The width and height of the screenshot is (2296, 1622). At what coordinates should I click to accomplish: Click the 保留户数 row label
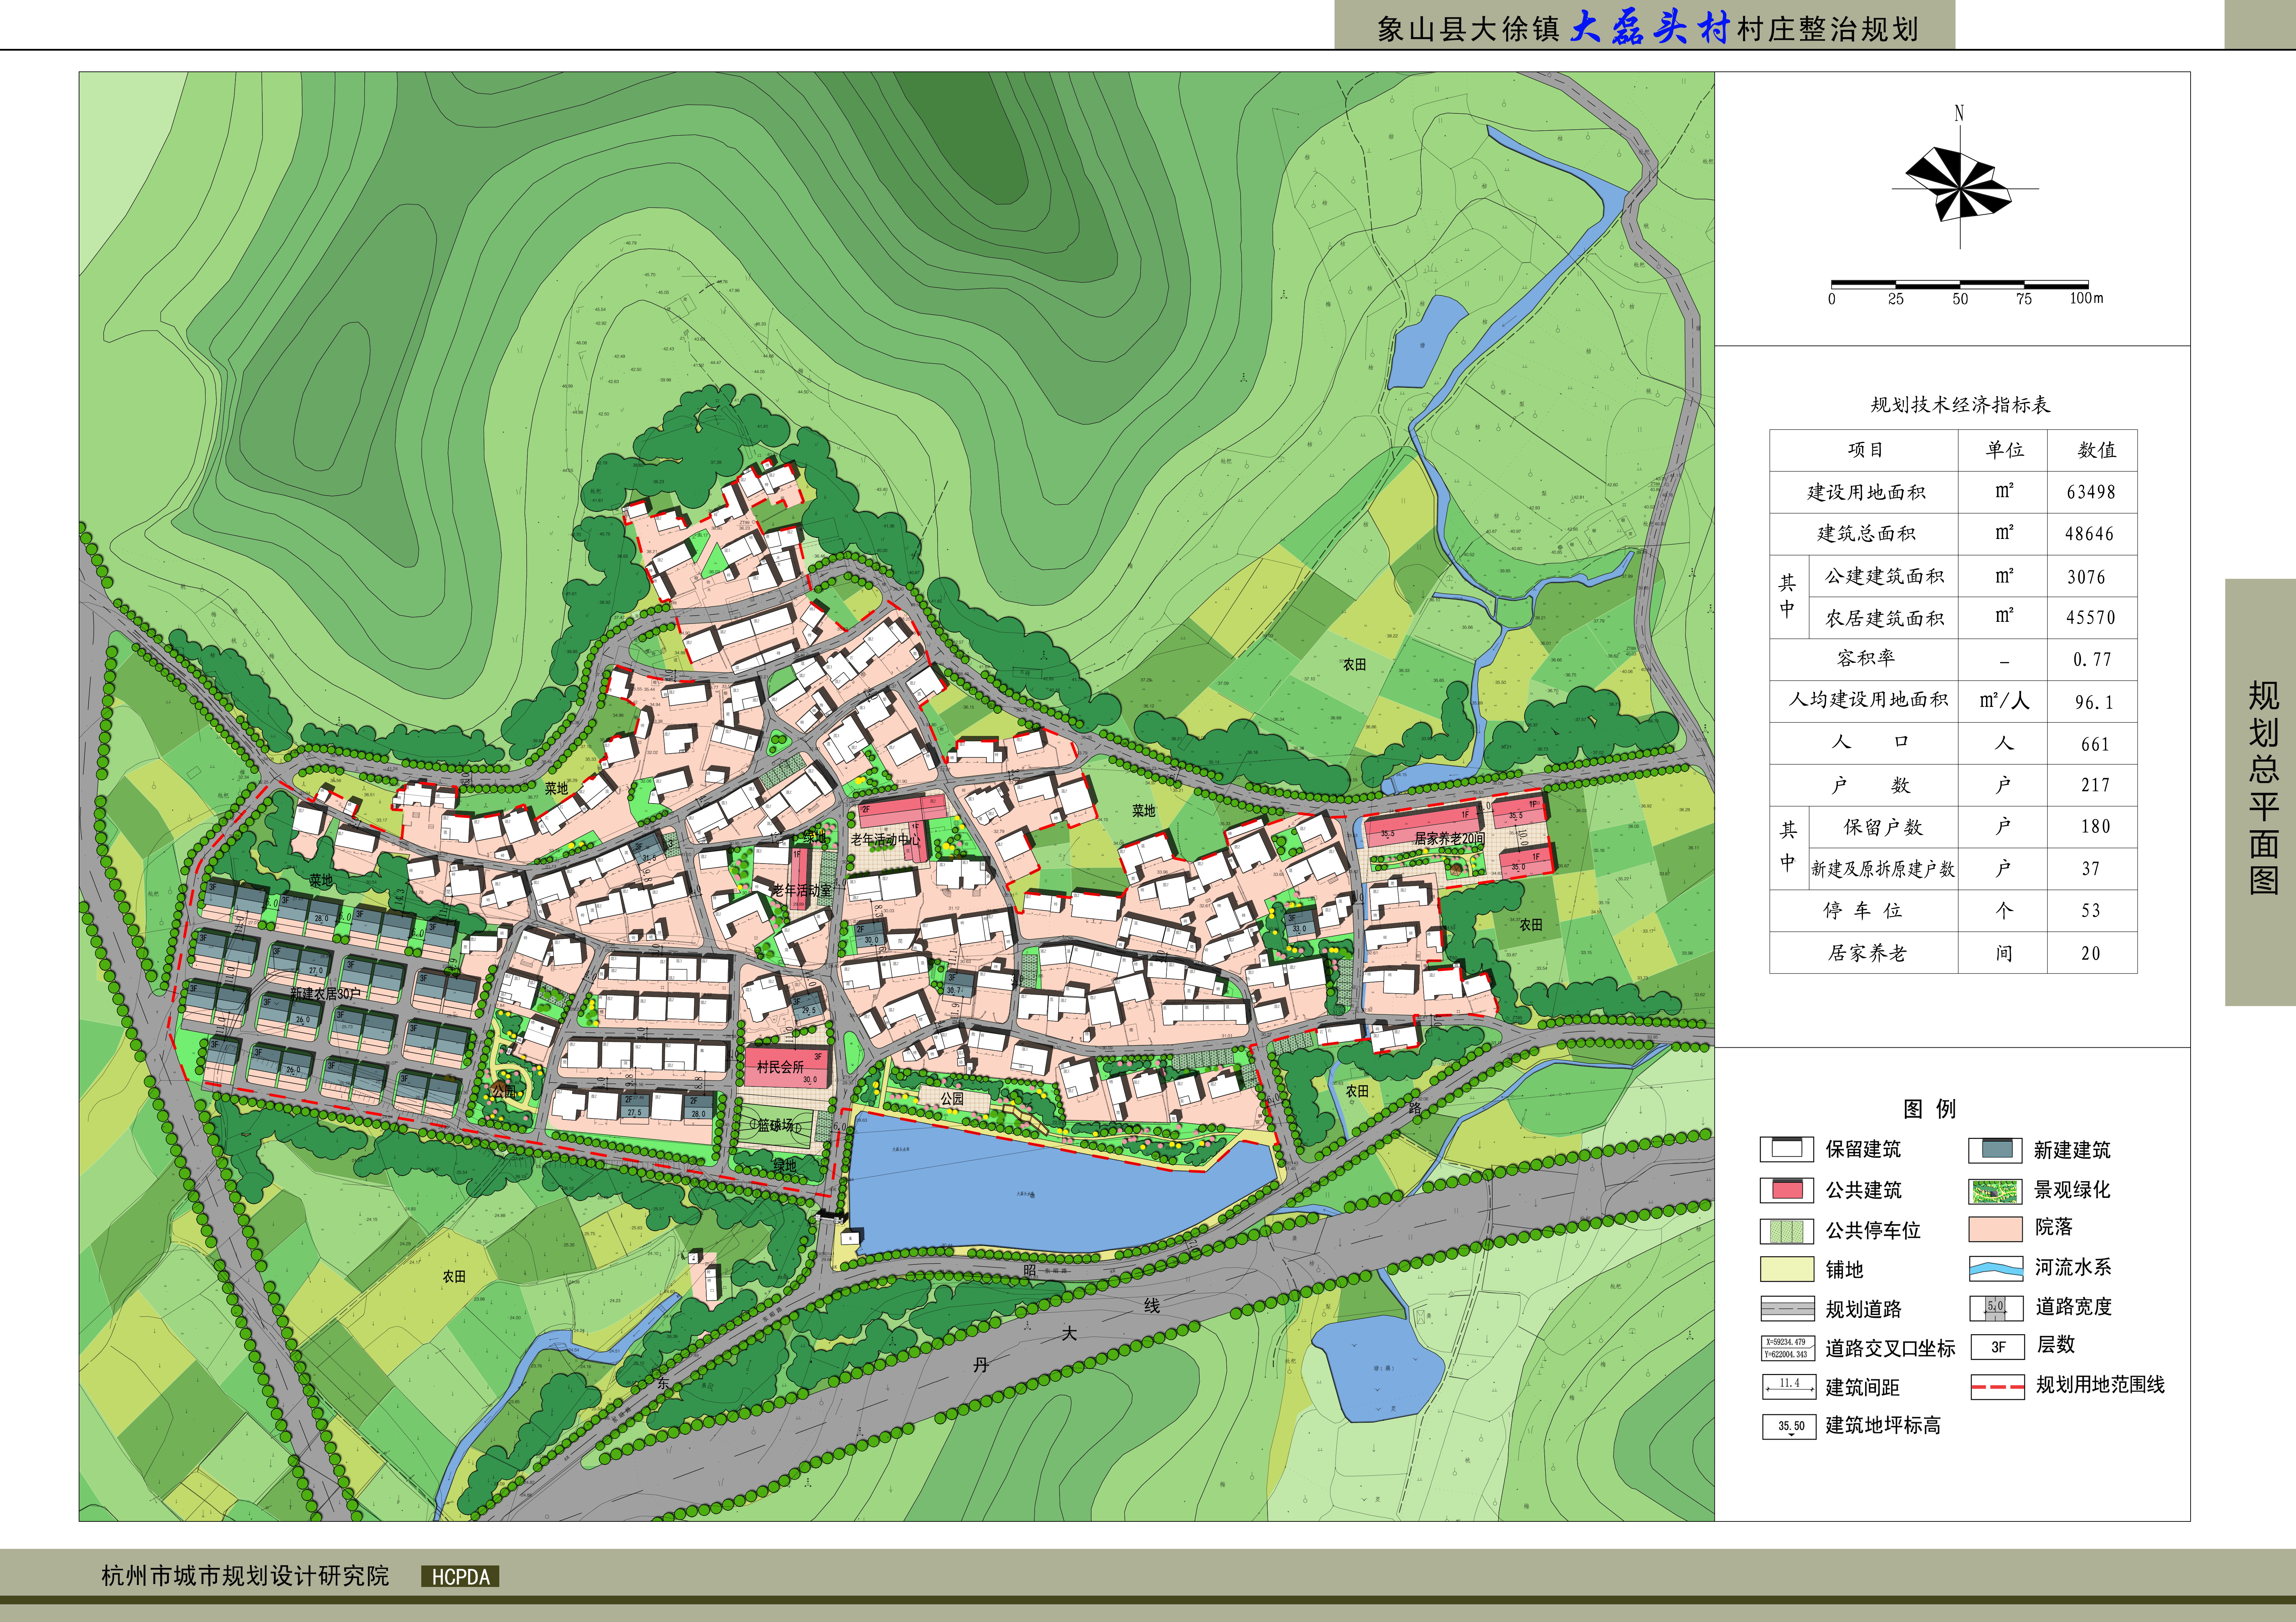coord(1883,827)
